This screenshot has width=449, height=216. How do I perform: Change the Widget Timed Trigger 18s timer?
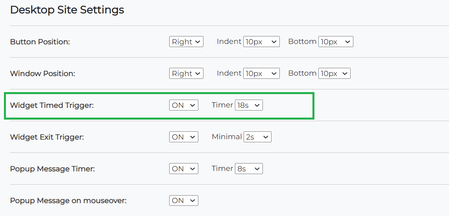click(x=249, y=105)
